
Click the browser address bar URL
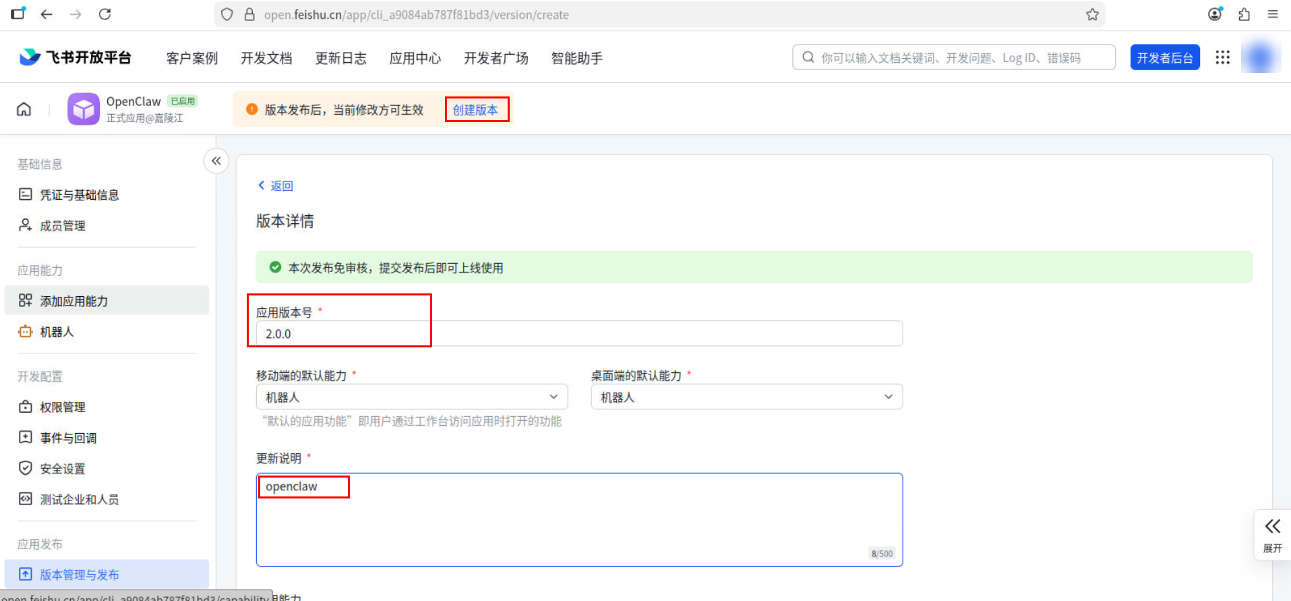(x=417, y=14)
